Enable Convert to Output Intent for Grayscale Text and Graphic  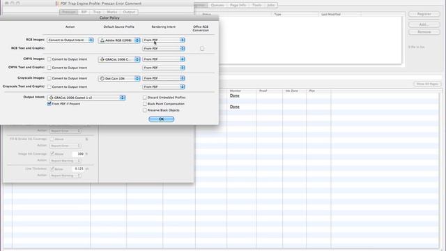click(x=49, y=86)
